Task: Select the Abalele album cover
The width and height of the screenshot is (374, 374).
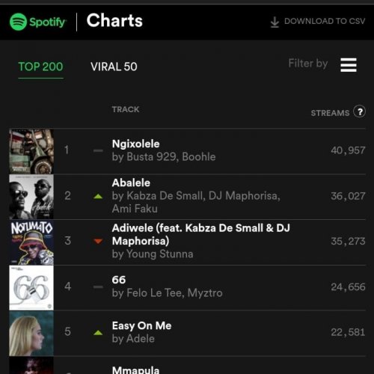Action: [31, 197]
